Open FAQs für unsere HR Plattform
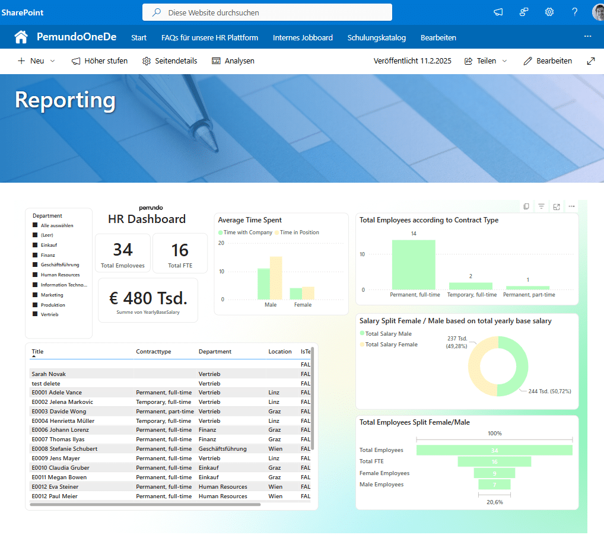The width and height of the screenshot is (604, 535). click(x=209, y=38)
